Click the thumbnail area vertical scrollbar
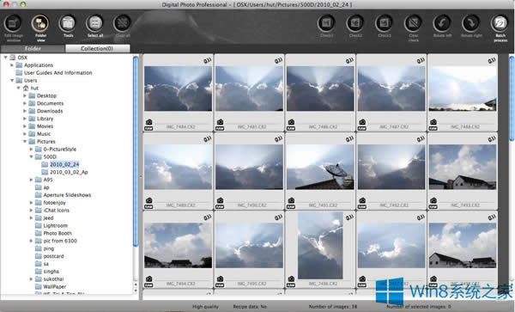The width and height of the screenshot is (515, 312). click(x=512, y=99)
